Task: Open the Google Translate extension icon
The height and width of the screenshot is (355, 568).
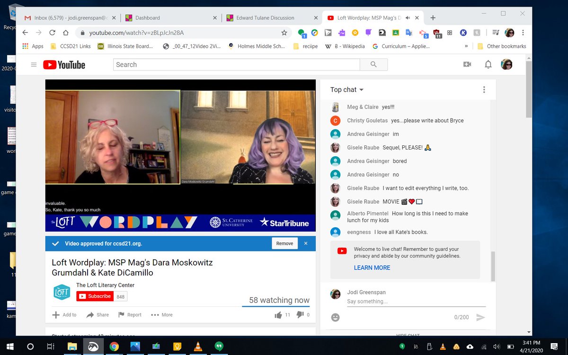Action: coord(409,33)
